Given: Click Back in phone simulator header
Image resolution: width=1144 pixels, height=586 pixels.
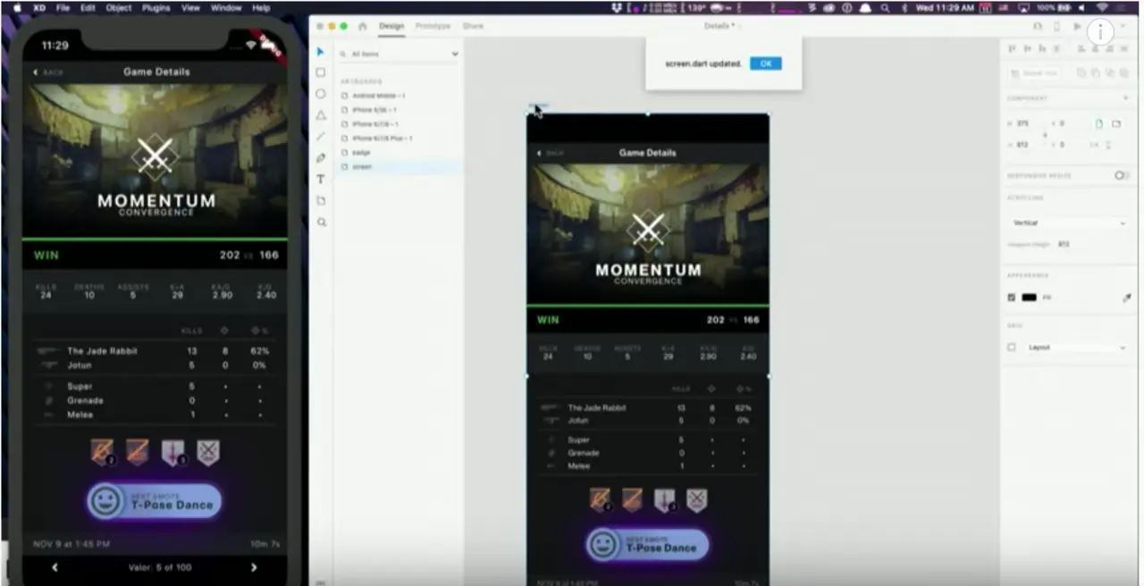Looking at the screenshot, I should coord(48,72).
